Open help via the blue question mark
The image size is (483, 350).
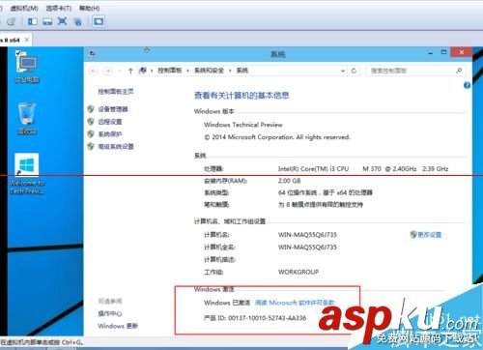point(467,85)
